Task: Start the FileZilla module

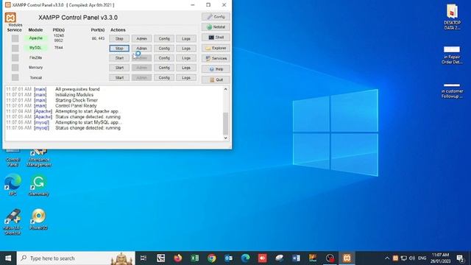Action: tap(119, 58)
